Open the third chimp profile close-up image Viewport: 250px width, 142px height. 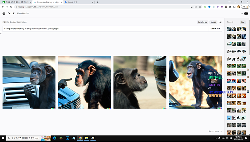pos(140,82)
